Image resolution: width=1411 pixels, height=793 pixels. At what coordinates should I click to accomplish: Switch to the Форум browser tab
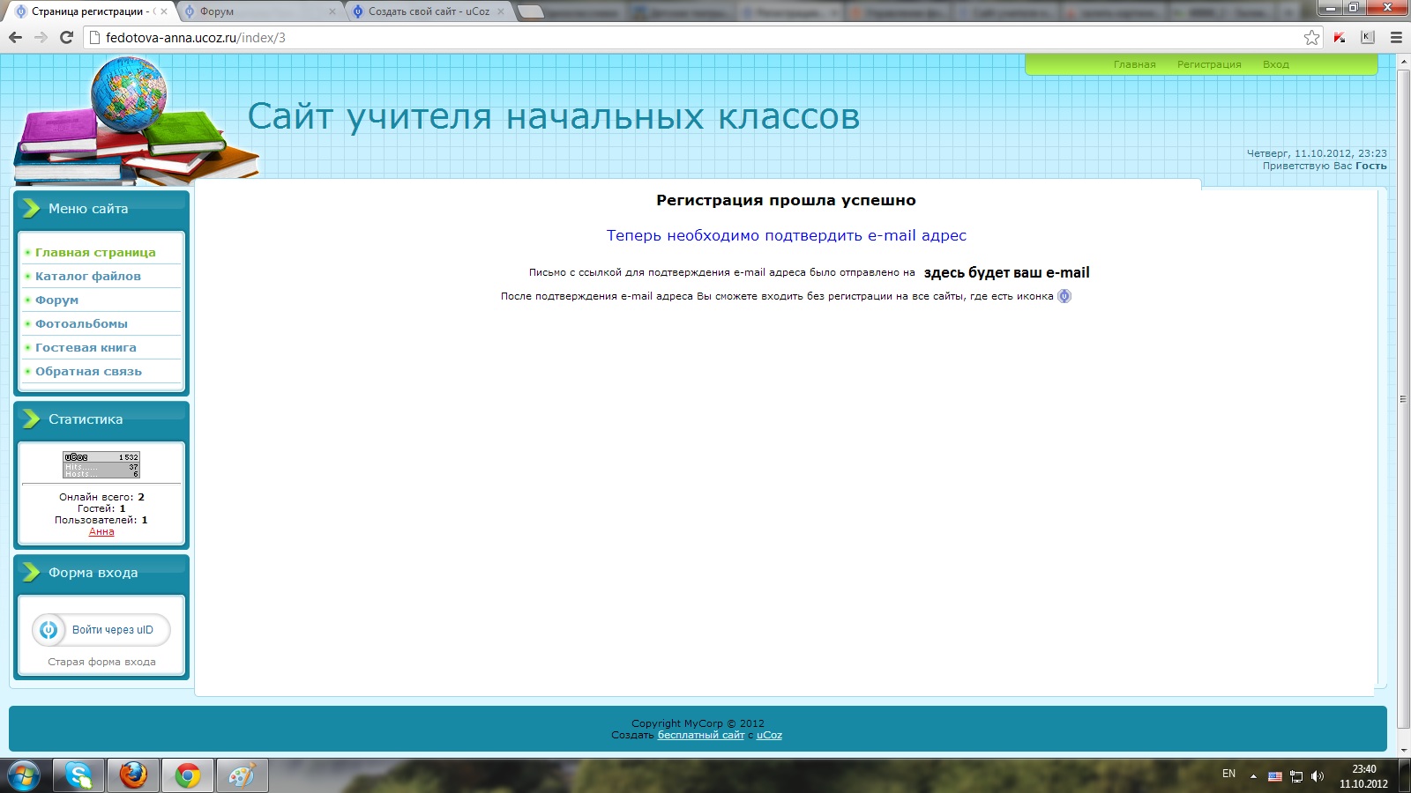256,11
